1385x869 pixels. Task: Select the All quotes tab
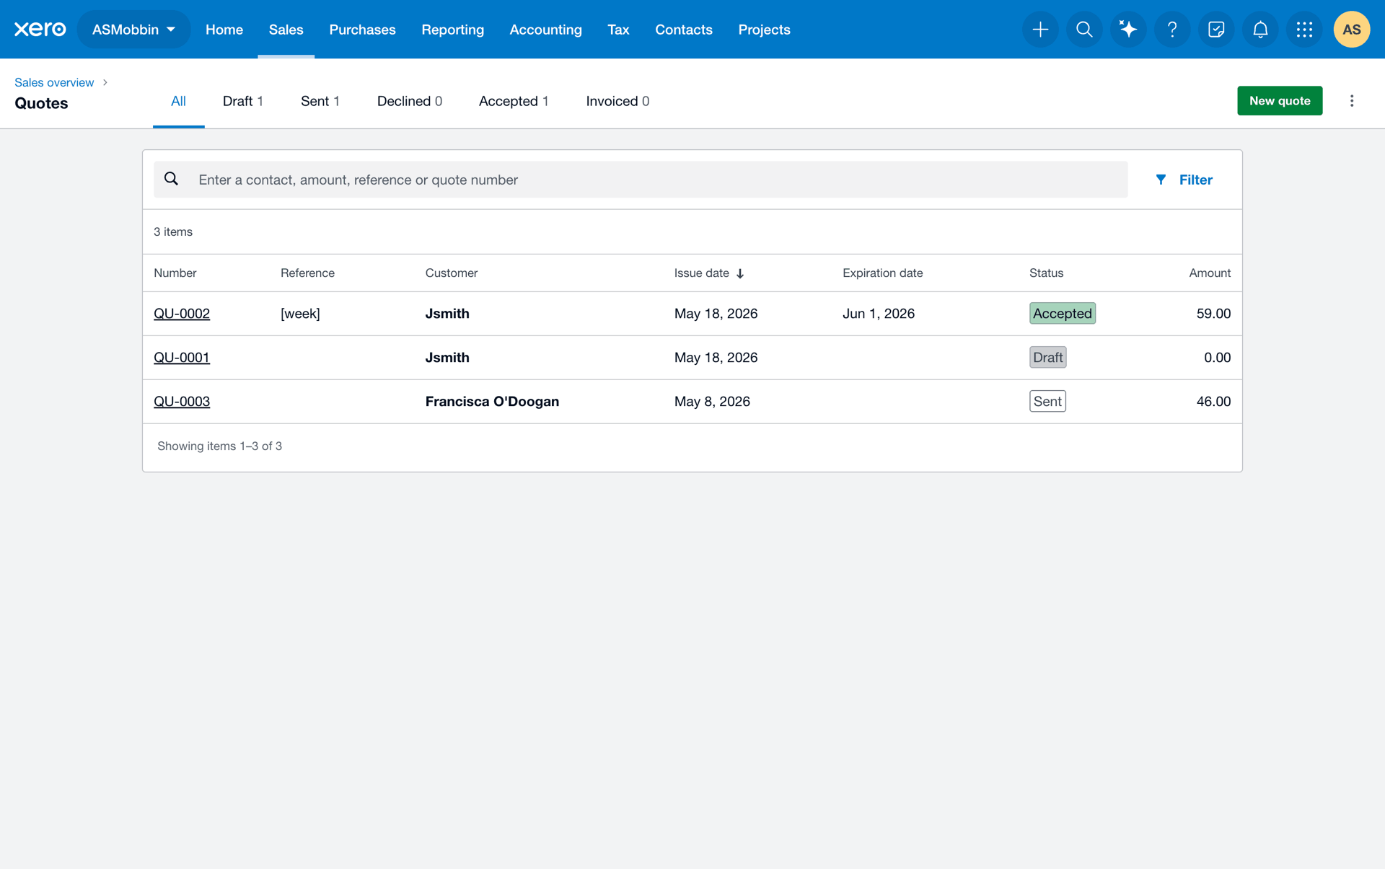[x=178, y=101]
